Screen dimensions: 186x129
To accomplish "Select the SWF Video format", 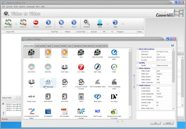I will tap(98, 68).
